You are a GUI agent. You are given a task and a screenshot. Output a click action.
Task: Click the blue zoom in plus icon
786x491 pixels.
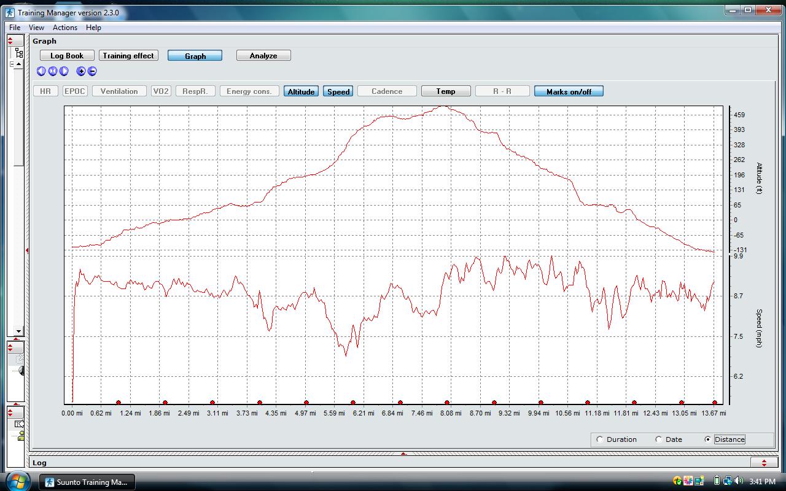pos(81,71)
